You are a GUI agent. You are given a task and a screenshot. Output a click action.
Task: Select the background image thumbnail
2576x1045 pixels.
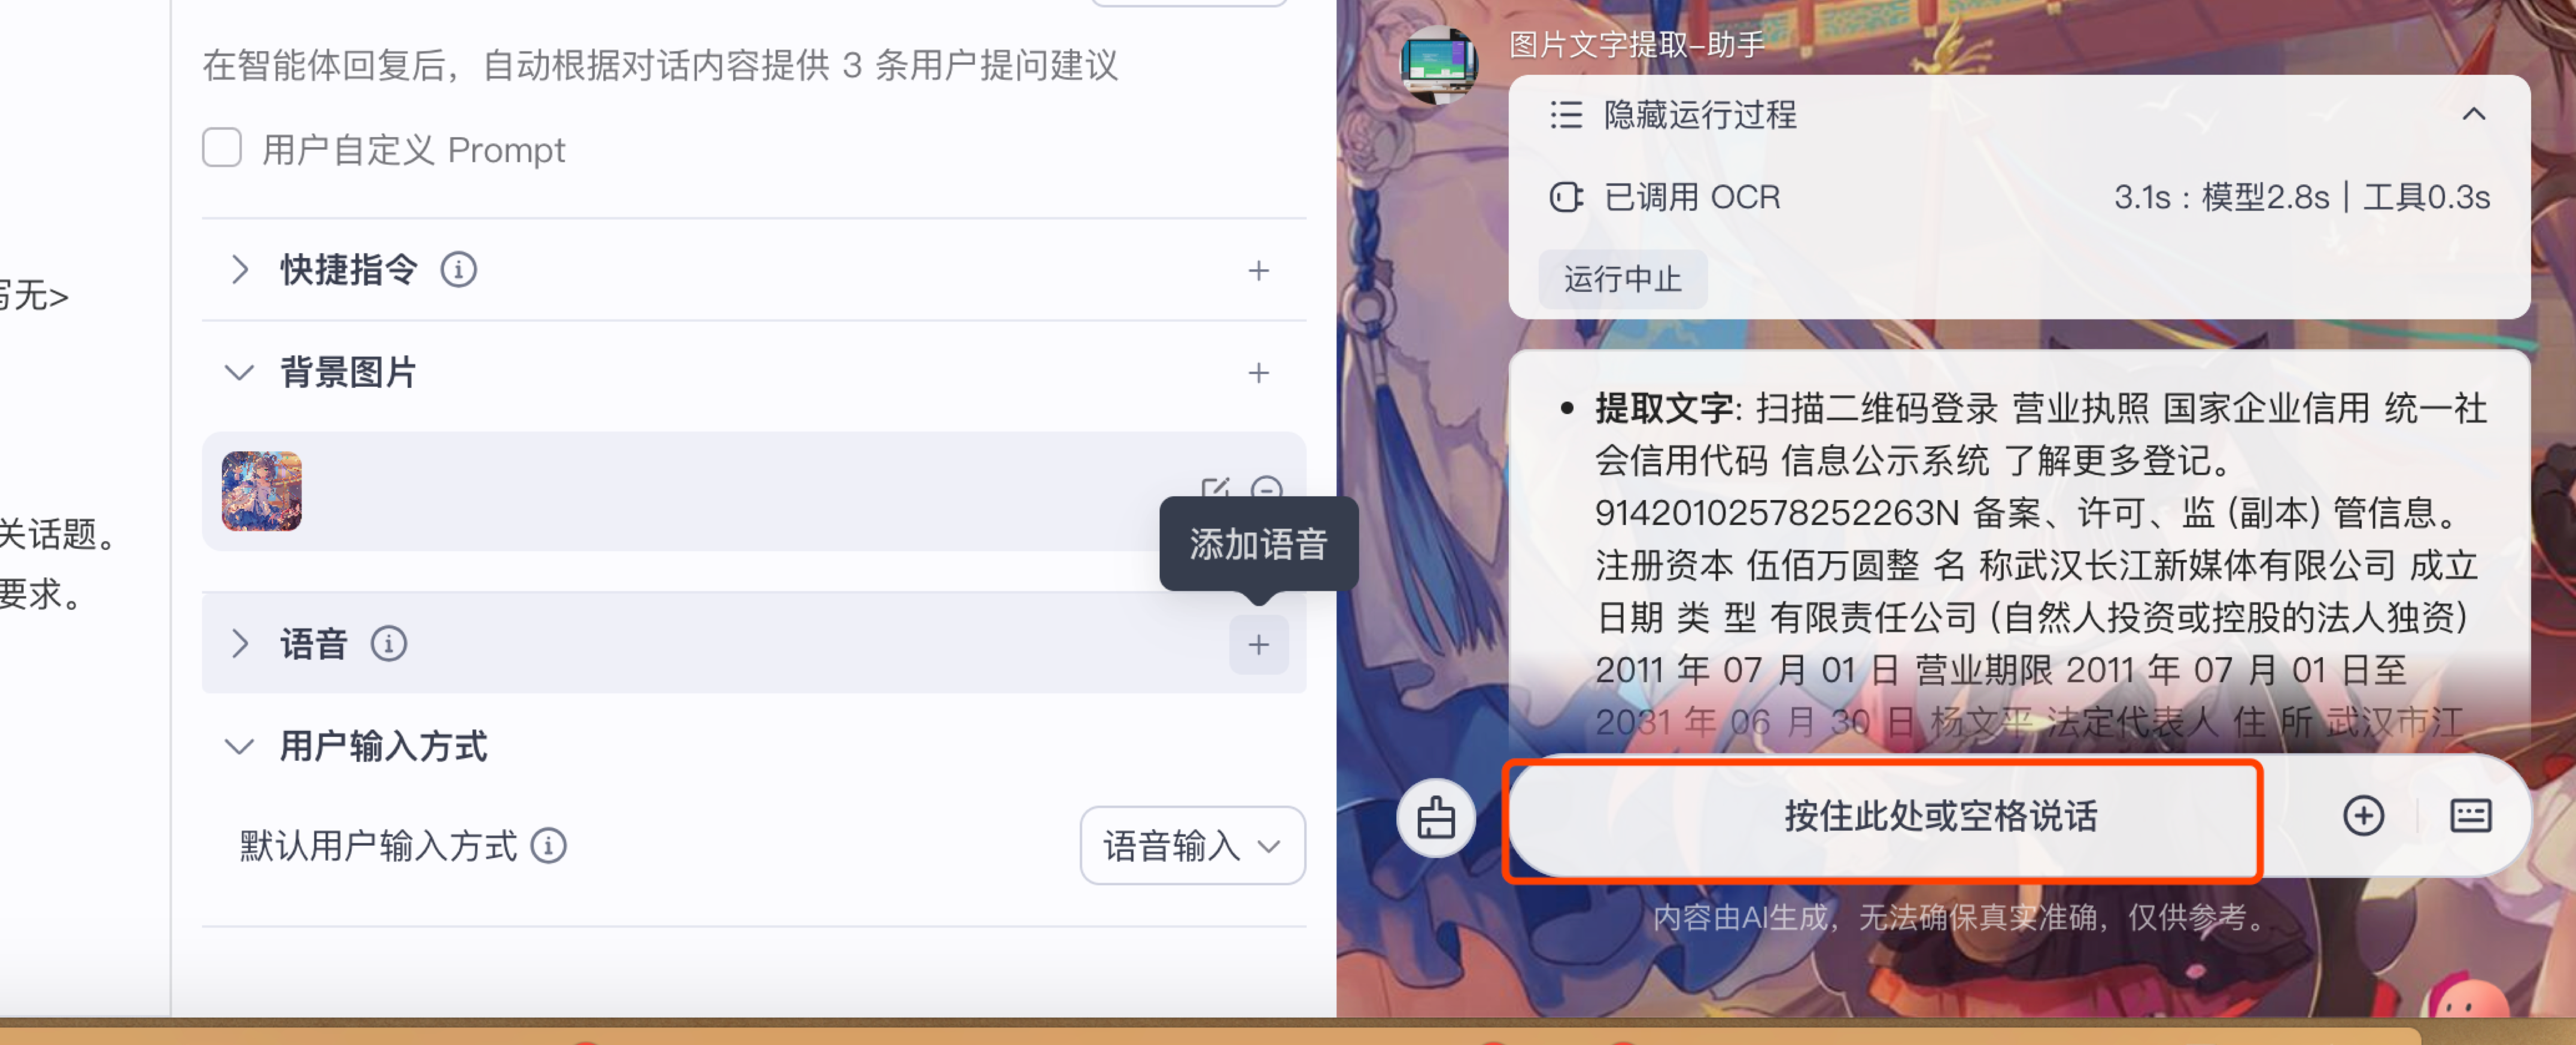(261, 491)
